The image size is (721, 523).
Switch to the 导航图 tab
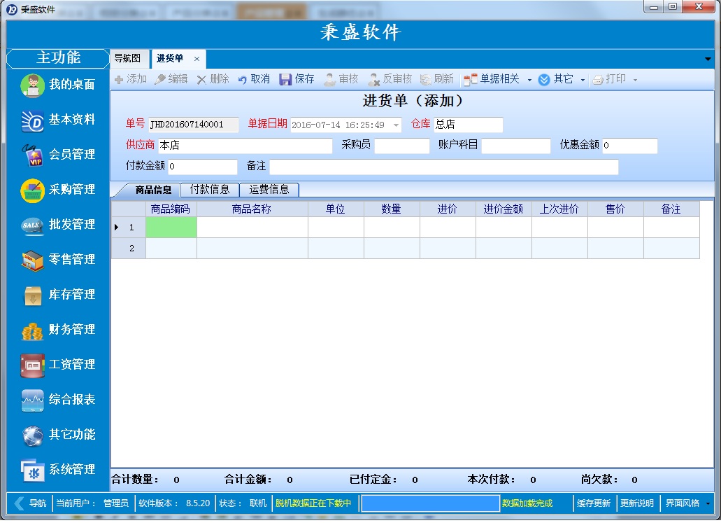tap(127, 59)
